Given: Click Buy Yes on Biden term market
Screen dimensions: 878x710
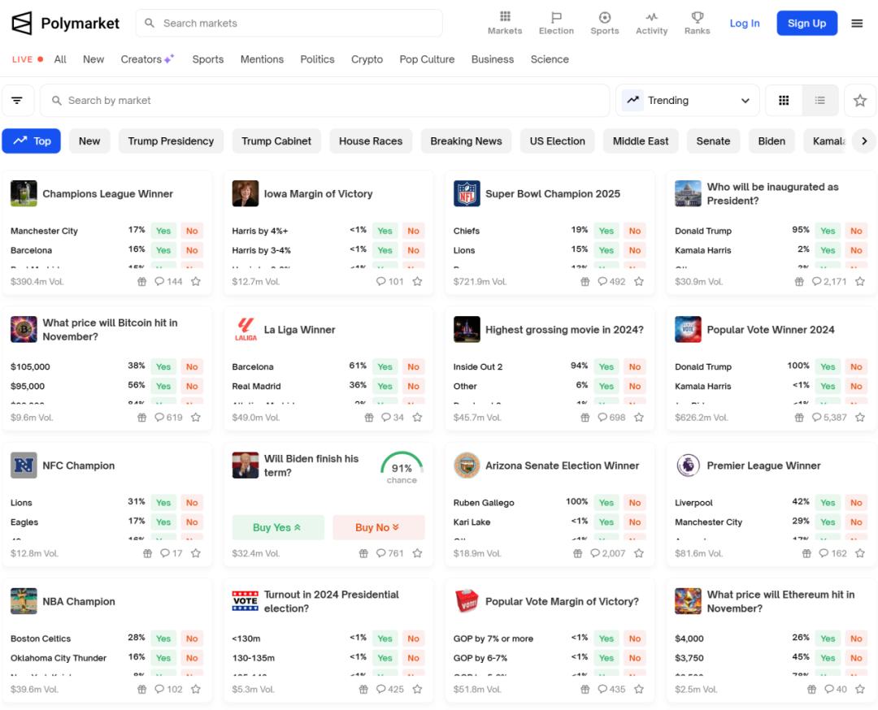Looking at the screenshot, I should pos(277,527).
